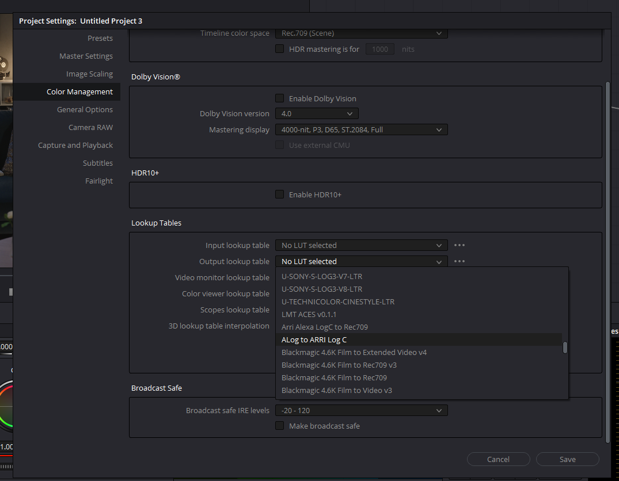Click the settings panel vertical scrollbar

point(607,262)
